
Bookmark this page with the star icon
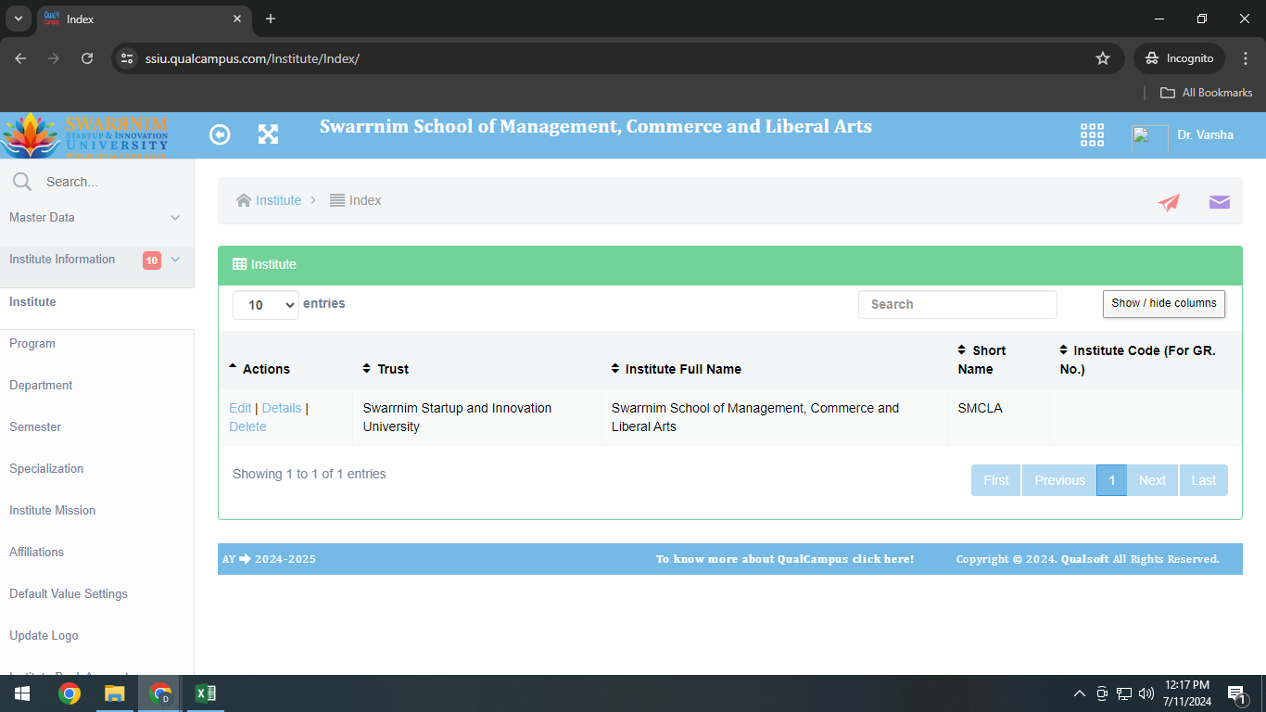click(x=1103, y=58)
